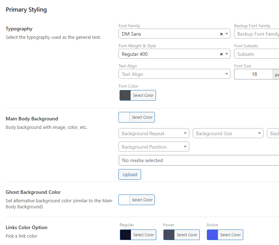Click the No media selected field
Viewport: 279px width, 245px height.
pos(198,160)
